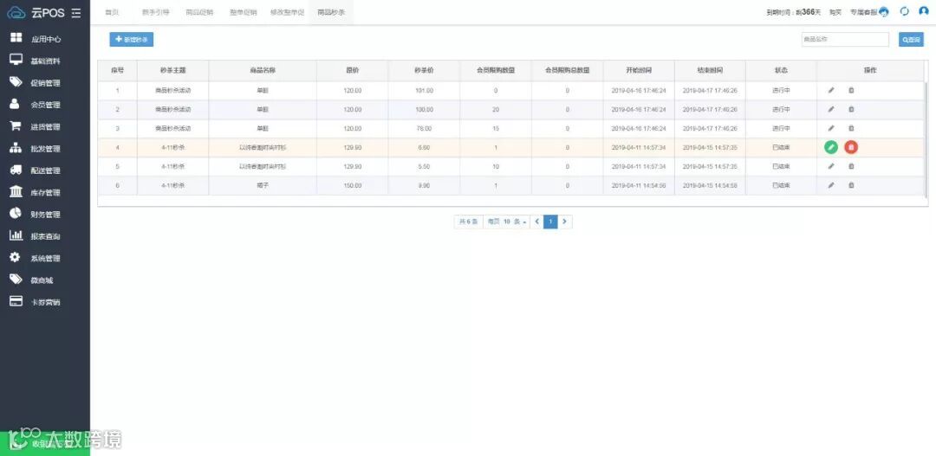Focus the 商品名称 search input field
This screenshot has width=936, height=456.
[x=845, y=39]
